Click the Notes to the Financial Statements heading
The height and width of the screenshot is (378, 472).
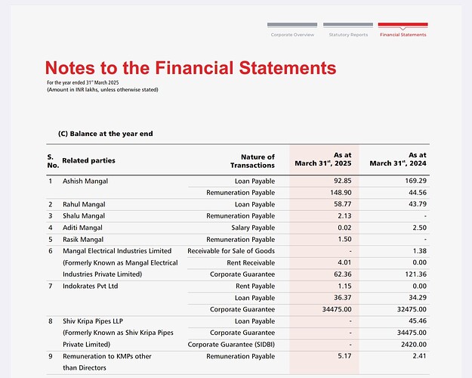pos(190,67)
